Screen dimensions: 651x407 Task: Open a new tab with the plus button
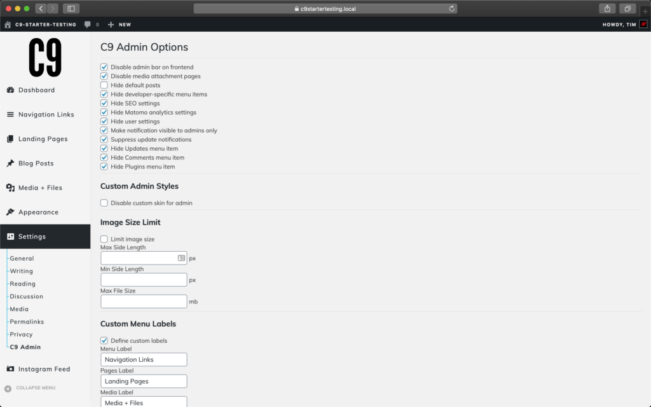point(645,11)
